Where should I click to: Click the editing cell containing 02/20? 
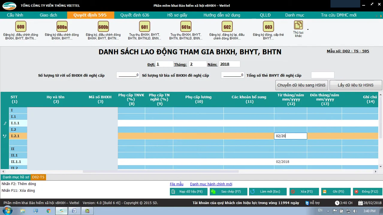[290, 136]
